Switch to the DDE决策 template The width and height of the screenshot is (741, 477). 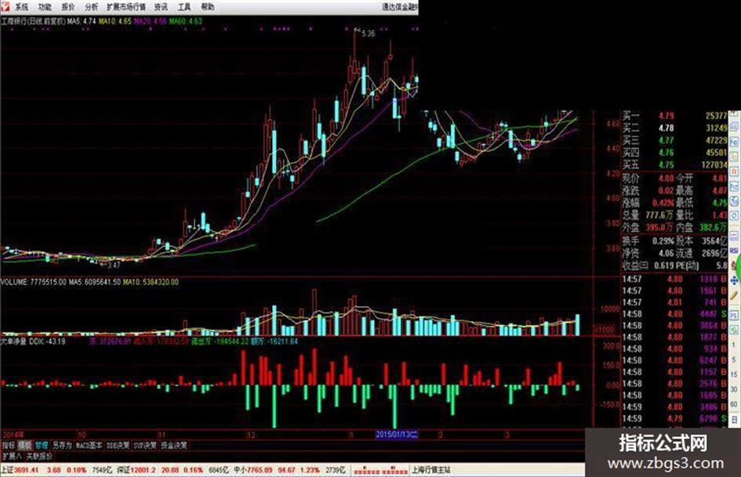[118, 445]
